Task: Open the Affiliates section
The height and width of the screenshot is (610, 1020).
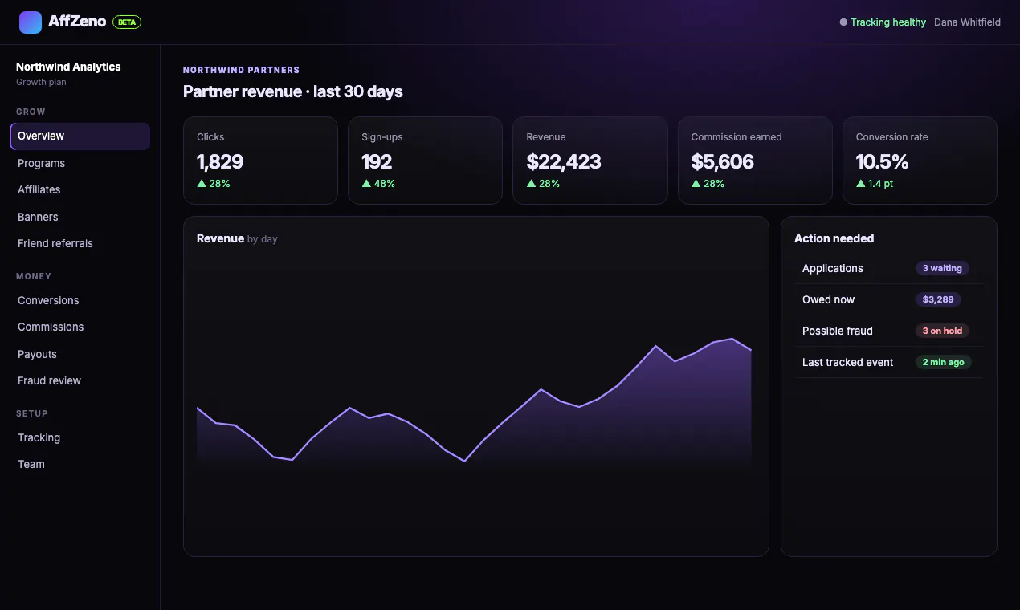Action: point(80,189)
